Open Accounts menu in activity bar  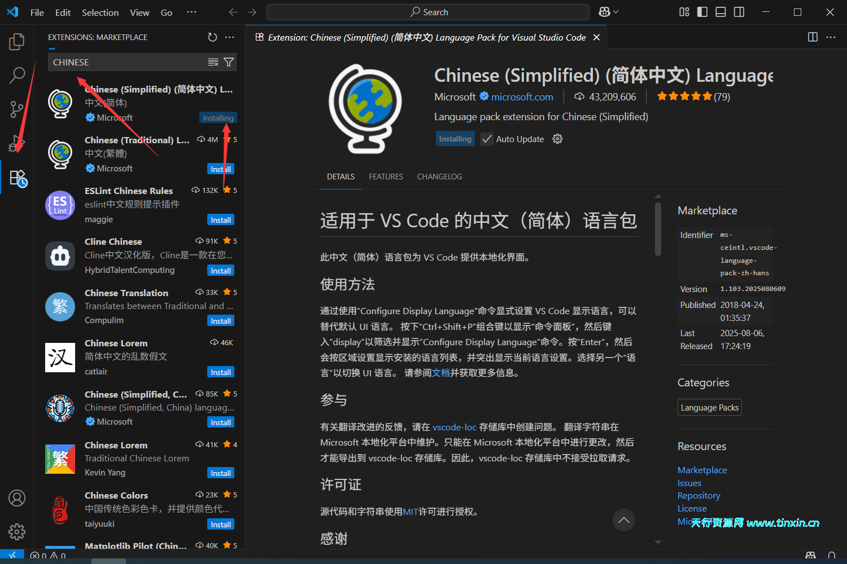17,498
